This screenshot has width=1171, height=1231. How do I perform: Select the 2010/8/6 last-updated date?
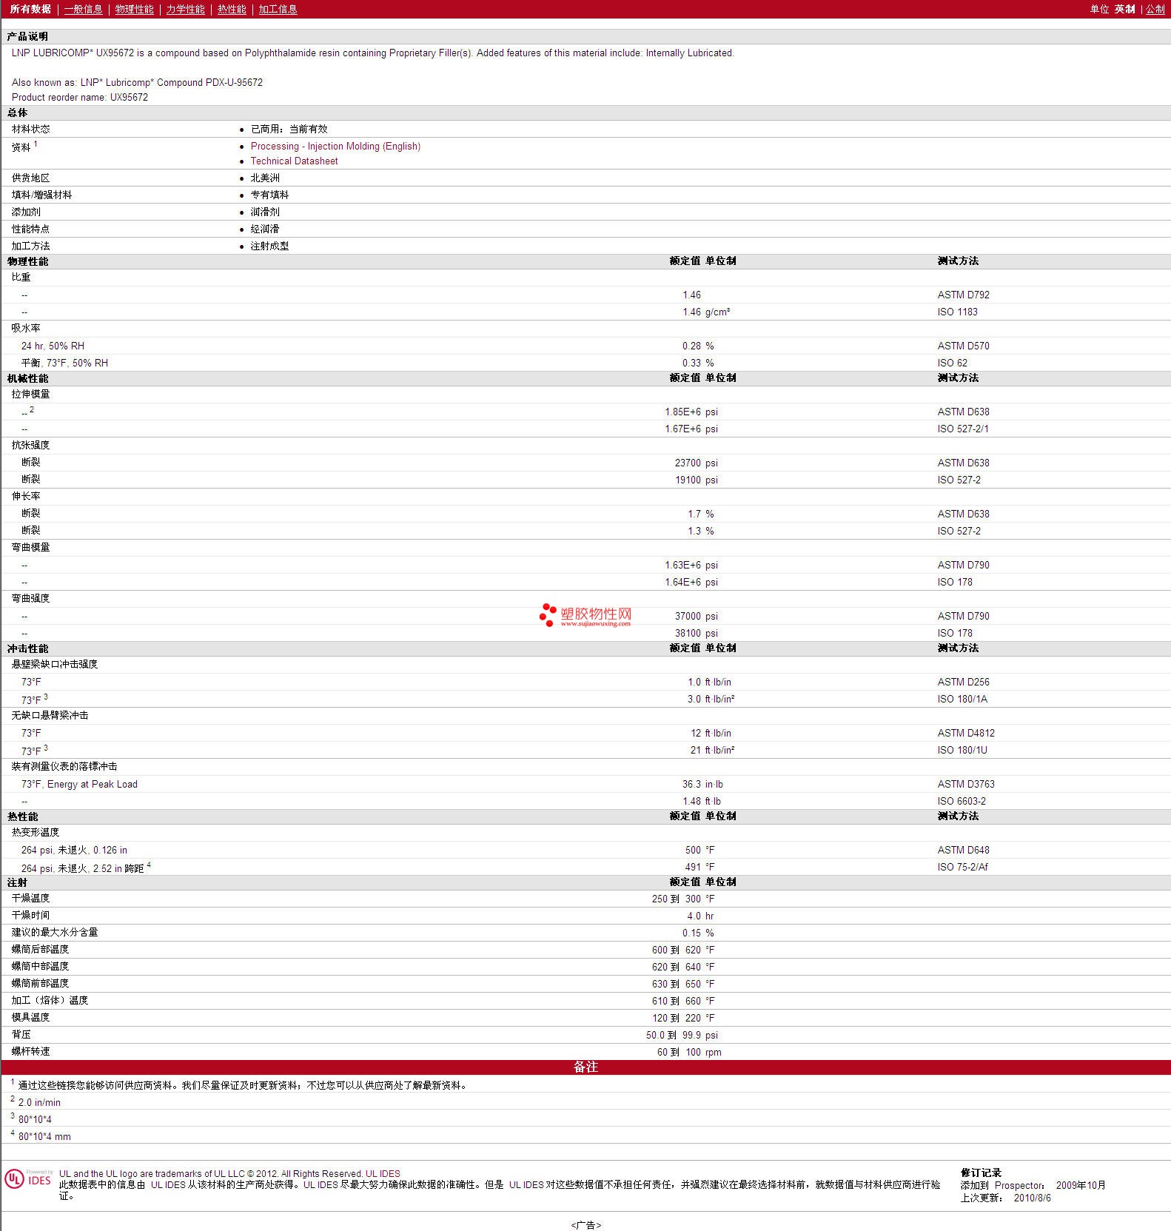(x=1032, y=1198)
